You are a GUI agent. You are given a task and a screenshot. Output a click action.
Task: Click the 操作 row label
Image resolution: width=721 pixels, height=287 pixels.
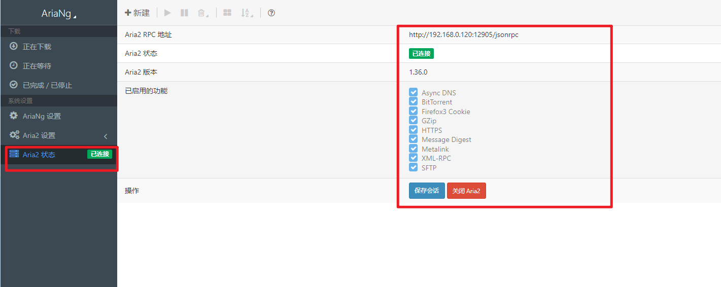click(x=132, y=191)
